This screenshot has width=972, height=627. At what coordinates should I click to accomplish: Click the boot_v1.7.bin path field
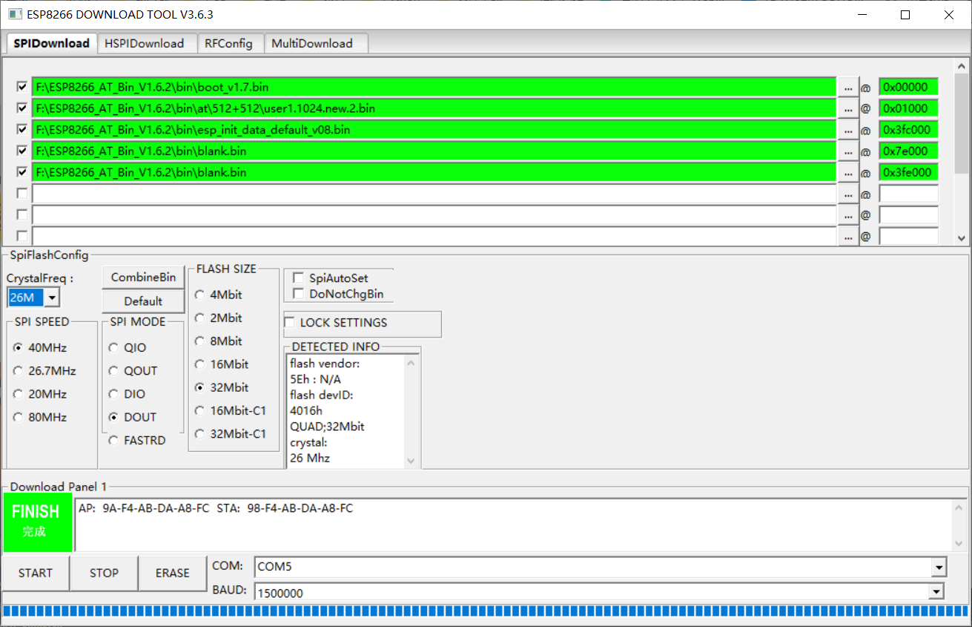pos(434,87)
